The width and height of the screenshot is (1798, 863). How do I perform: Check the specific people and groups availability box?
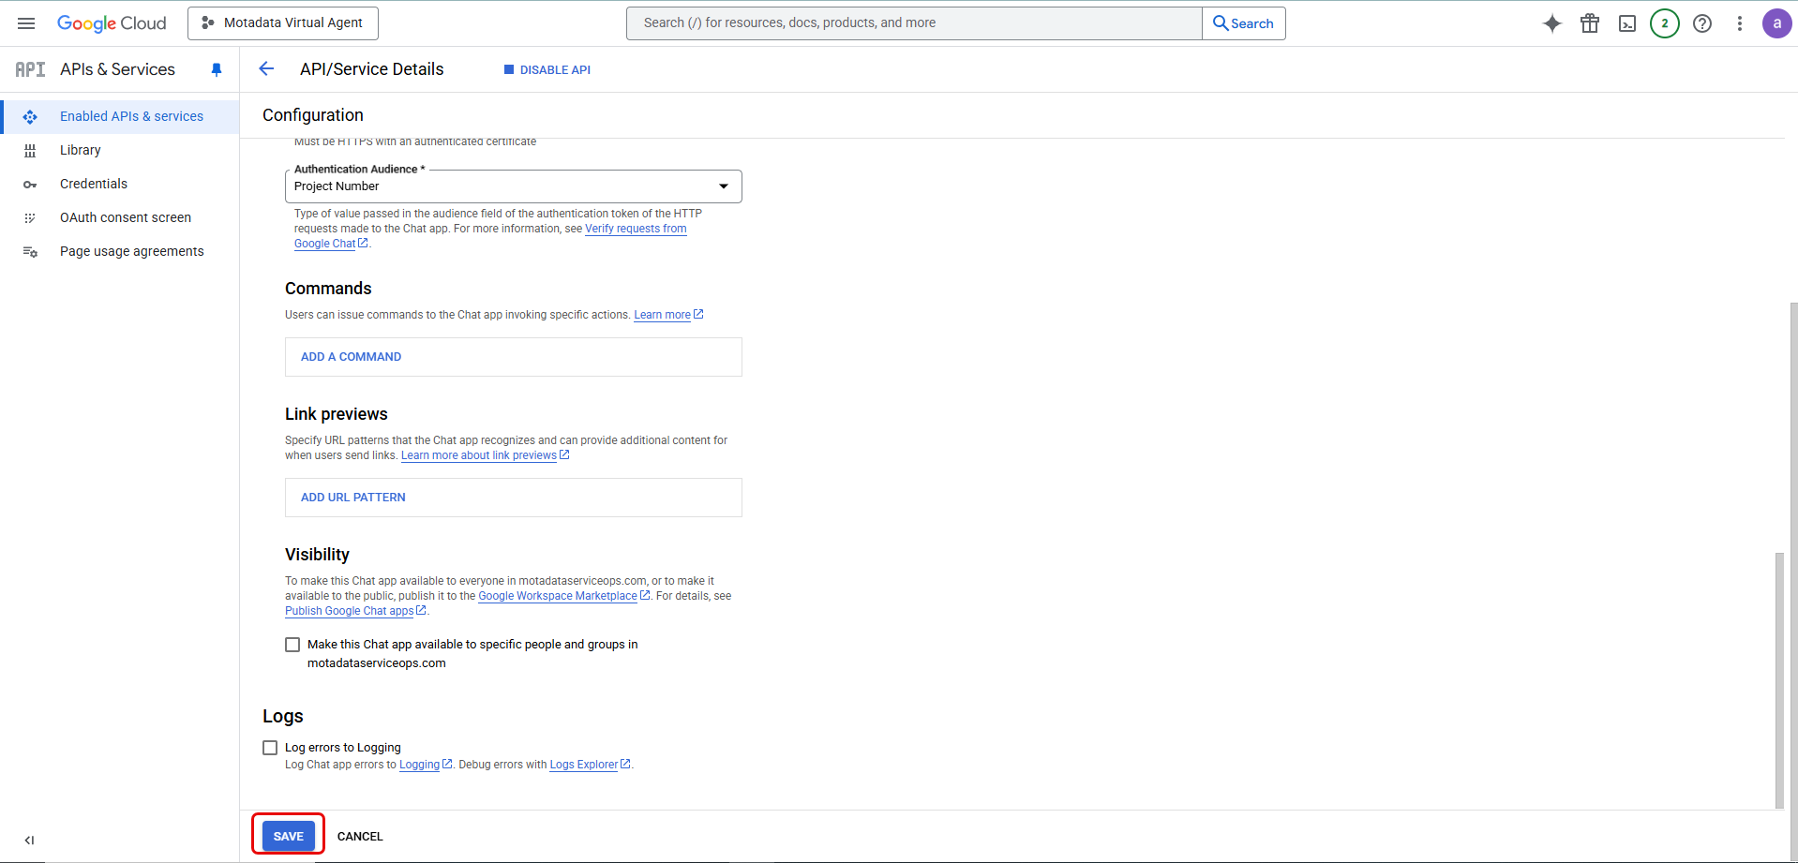point(292,645)
